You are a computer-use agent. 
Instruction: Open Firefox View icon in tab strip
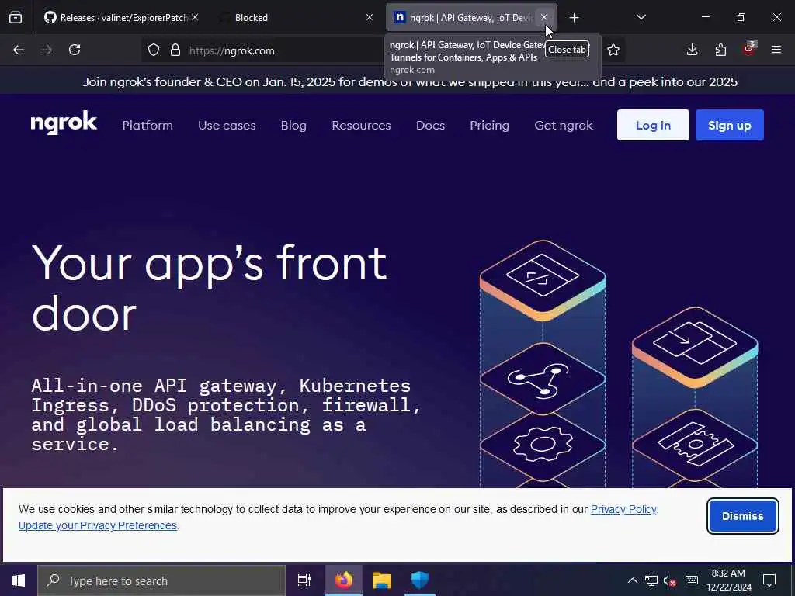point(16,18)
